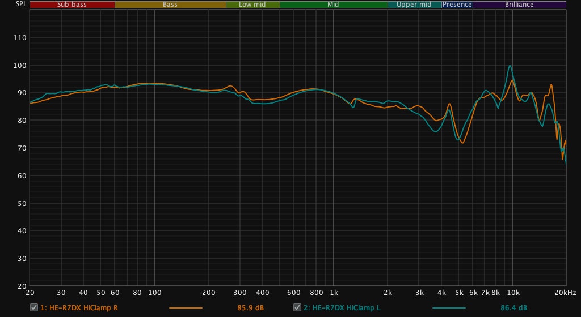Select the Bass frequency band header

pyautogui.click(x=170, y=5)
